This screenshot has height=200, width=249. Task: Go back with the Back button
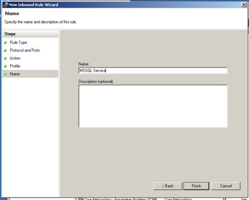pos(168,186)
